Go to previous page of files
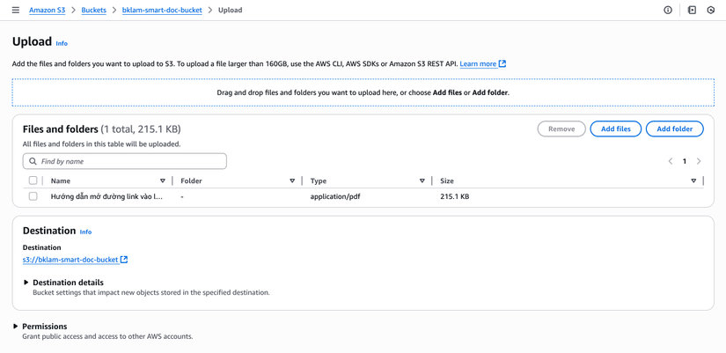726x353 pixels. 671,161
